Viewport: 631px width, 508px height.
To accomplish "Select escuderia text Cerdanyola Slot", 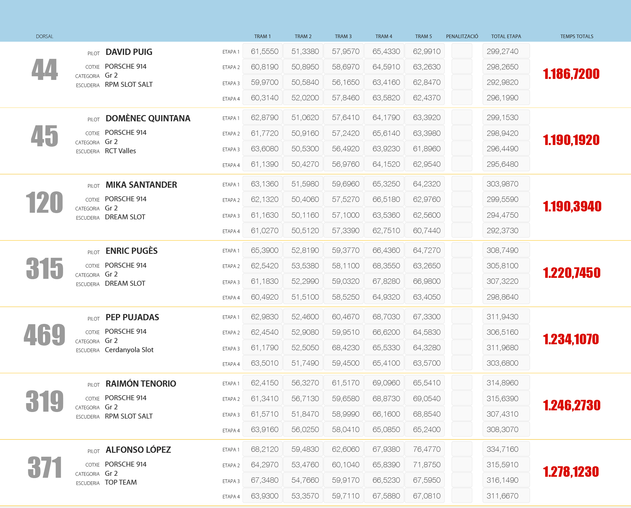I will 129,350.
